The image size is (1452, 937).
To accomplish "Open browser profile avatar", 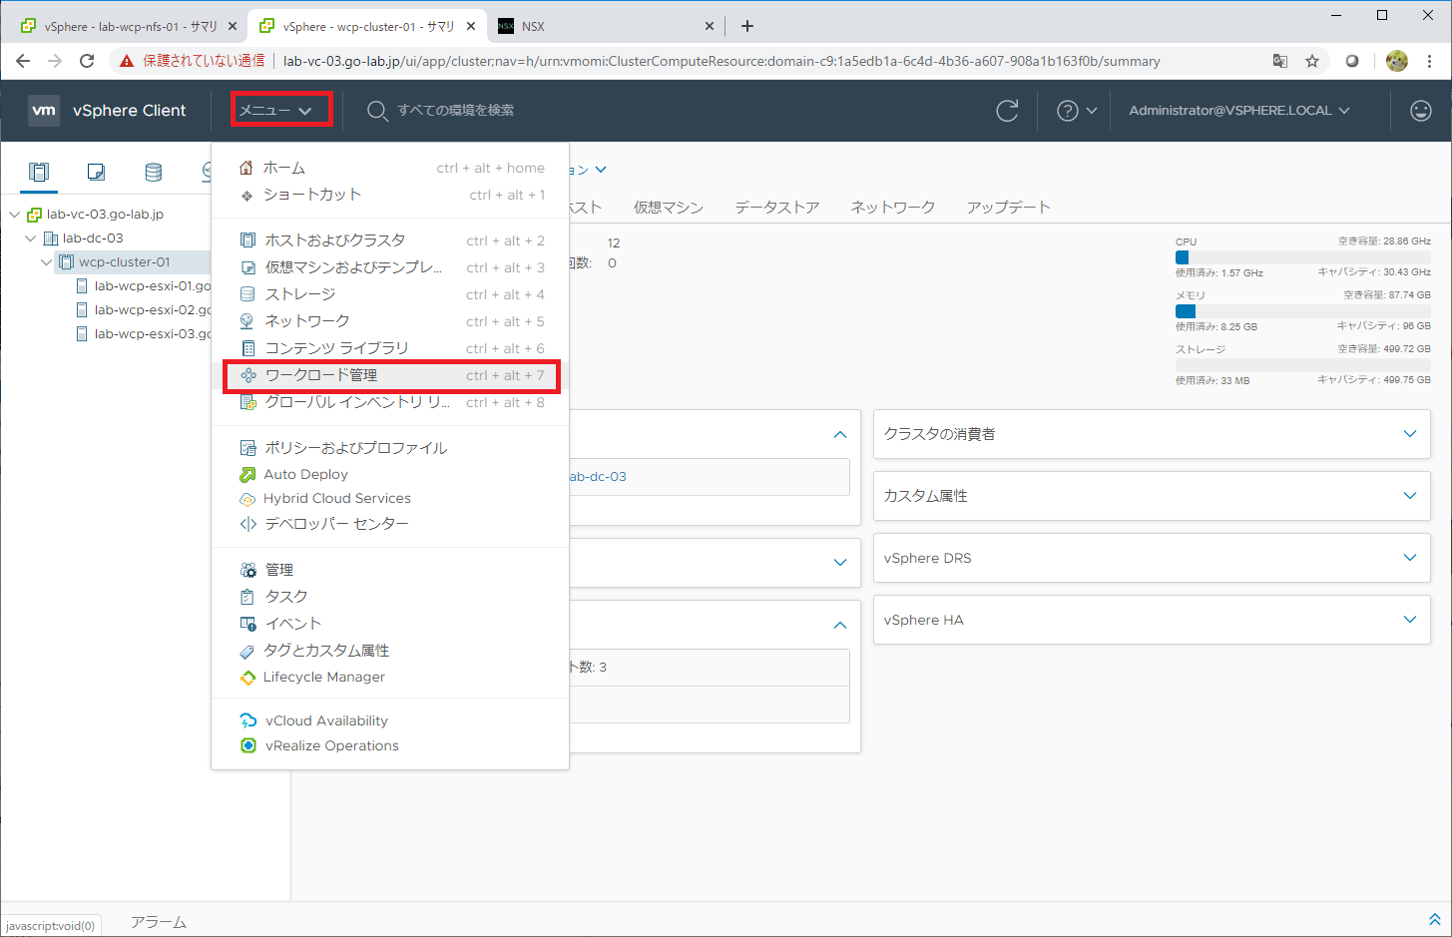I will (1397, 61).
